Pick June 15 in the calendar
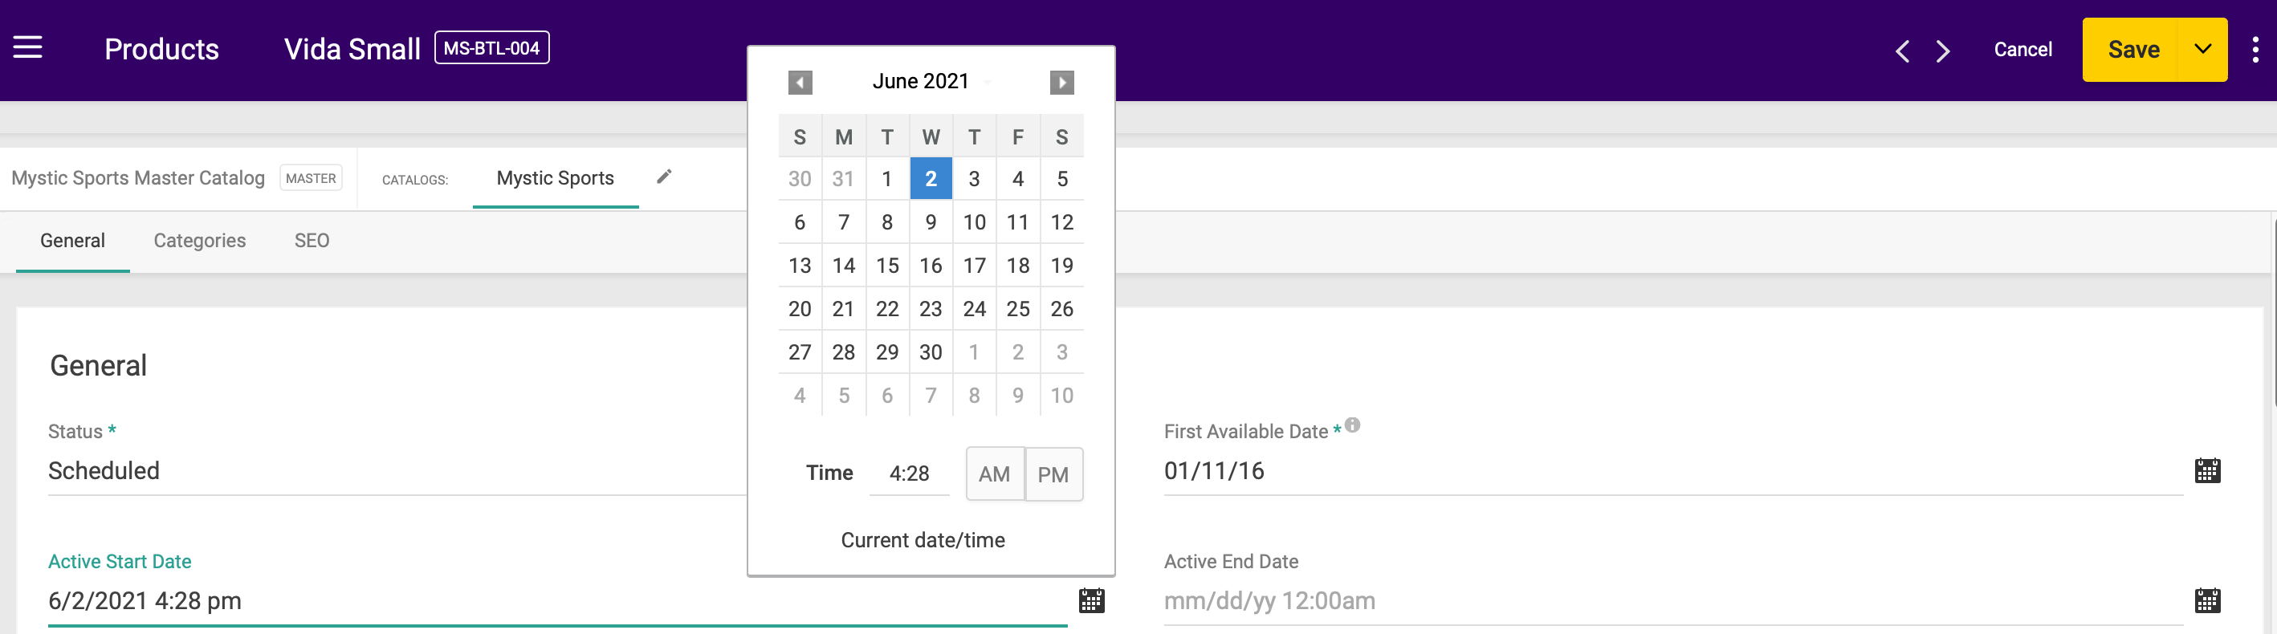This screenshot has height=634, width=2277. click(886, 265)
